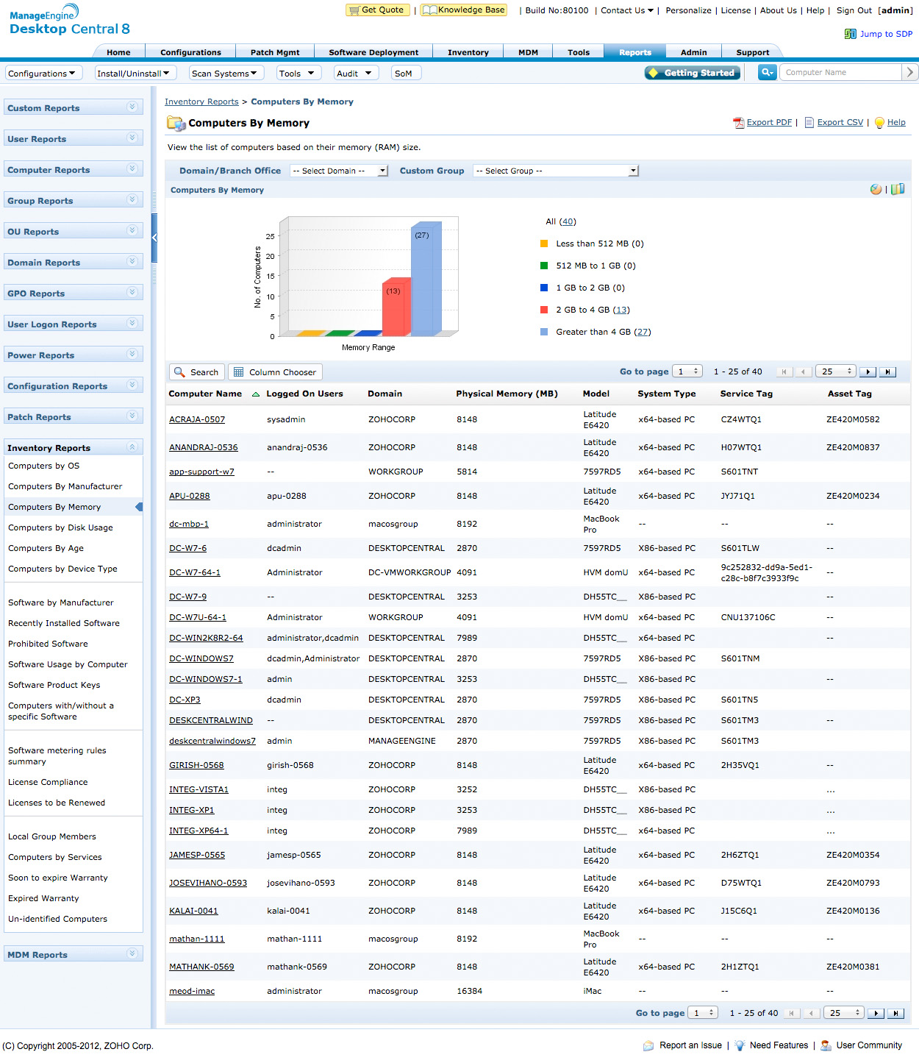Screen dimensions: 919x1063
Task: Open the Select Group dropdown
Action: point(556,171)
